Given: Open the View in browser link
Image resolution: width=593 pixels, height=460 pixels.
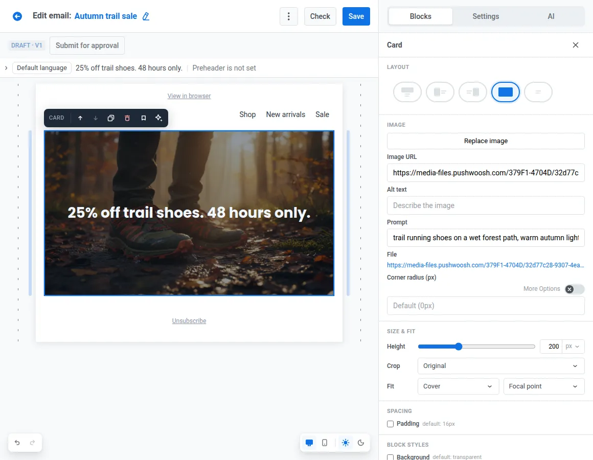Looking at the screenshot, I should point(189,96).
